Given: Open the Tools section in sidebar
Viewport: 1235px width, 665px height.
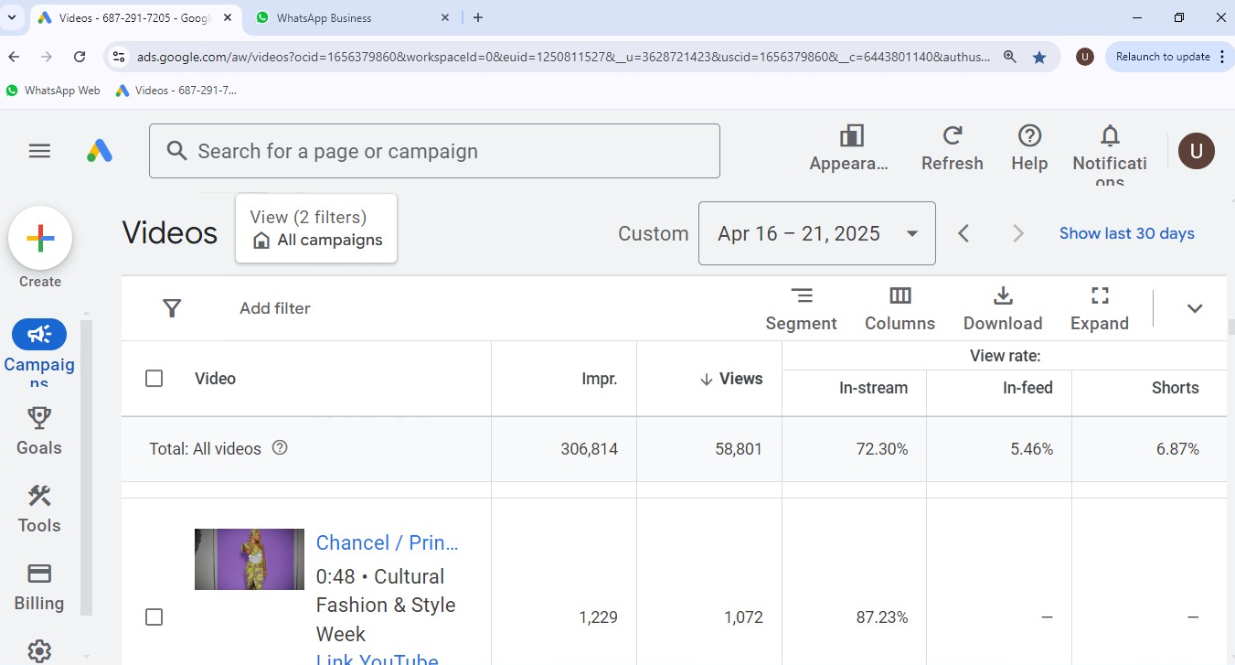Looking at the screenshot, I should pos(39,509).
